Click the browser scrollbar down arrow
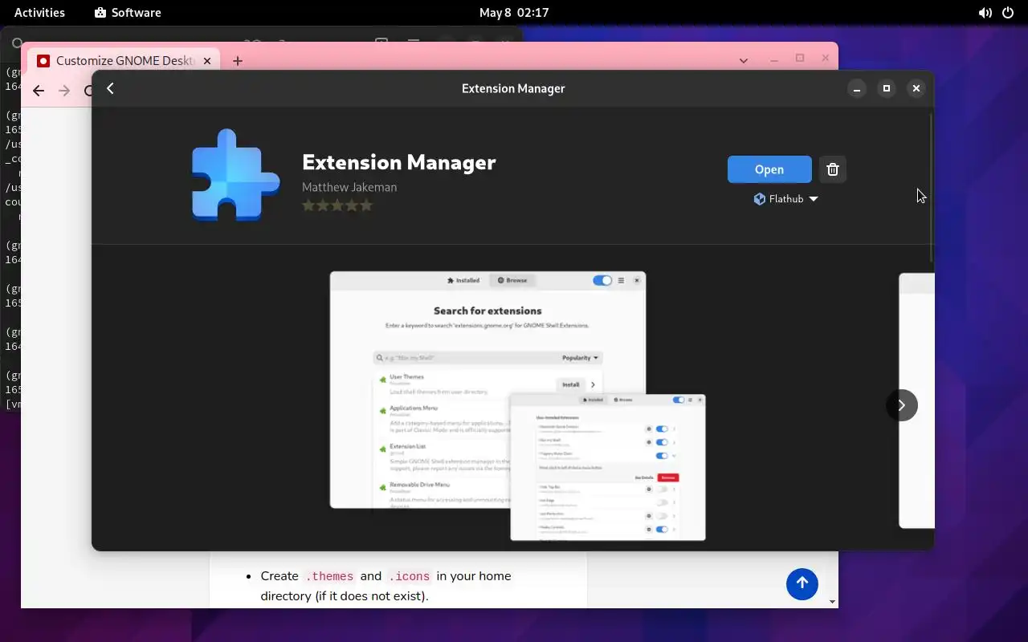Image resolution: width=1028 pixels, height=642 pixels. tap(832, 602)
